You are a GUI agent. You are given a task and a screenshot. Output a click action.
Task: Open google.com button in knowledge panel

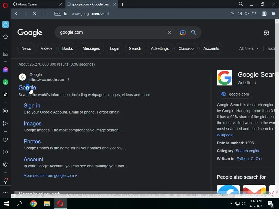235,94
